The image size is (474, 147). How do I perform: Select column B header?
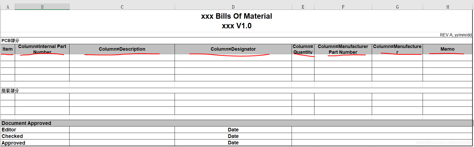(42, 7)
